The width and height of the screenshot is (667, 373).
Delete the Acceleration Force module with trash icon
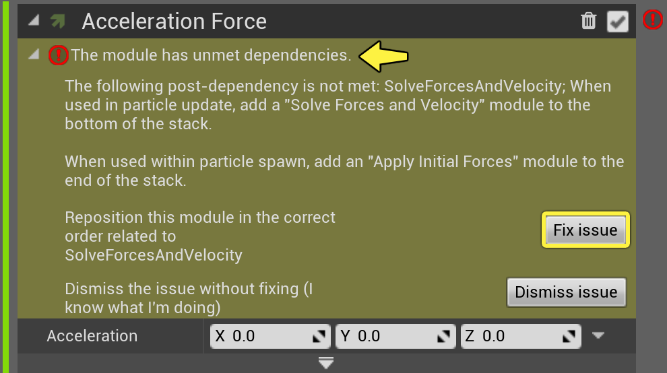(x=589, y=21)
